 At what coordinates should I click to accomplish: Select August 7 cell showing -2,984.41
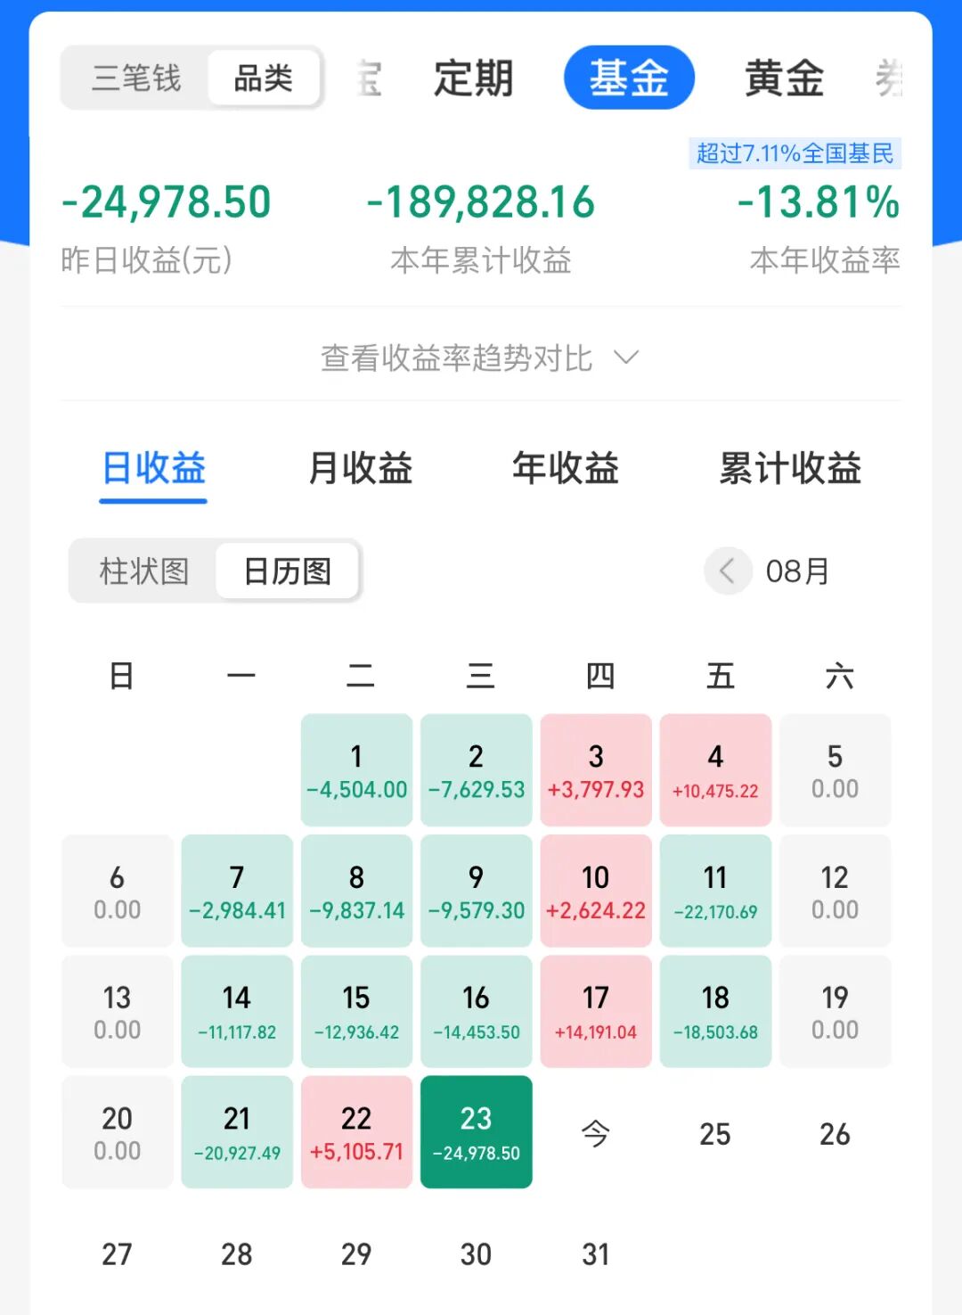(x=237, y=891)
